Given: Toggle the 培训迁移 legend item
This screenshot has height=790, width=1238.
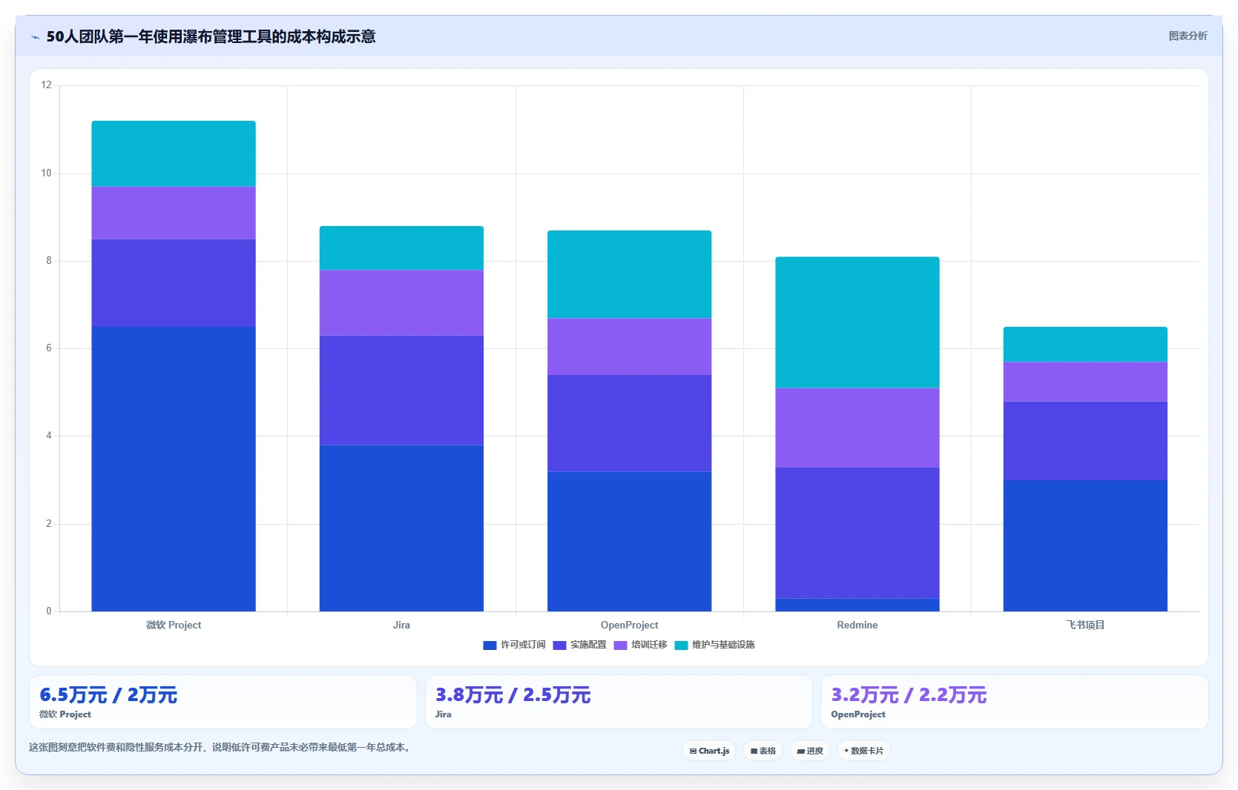Looking at the screenshot, I should (640, 645).
